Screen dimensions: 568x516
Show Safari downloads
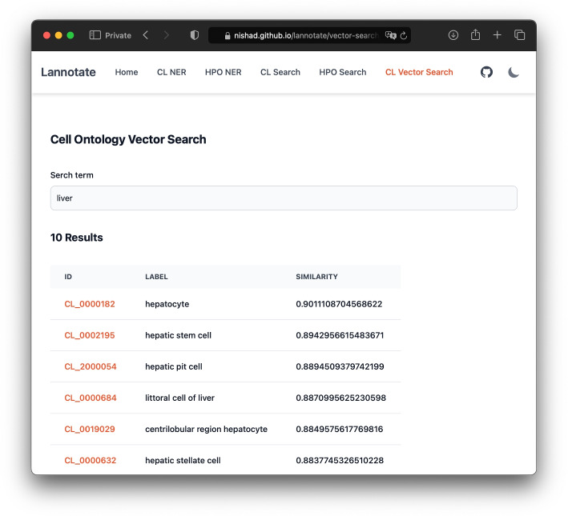[x=453, y=35]
